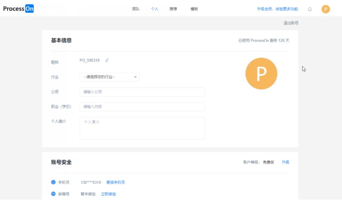
Task: Switch to the 个人 tab
Action: tap(155, 9)
